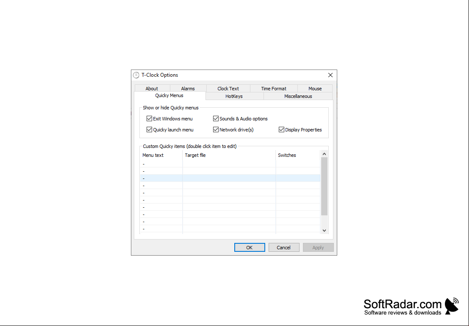Click the T-Clock clock icon in title bar

click(x=136, y=75)
